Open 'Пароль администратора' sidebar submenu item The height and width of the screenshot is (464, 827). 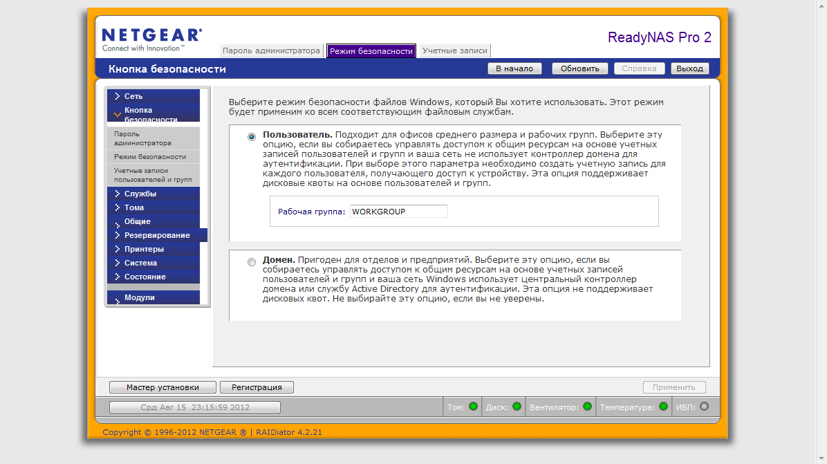(x=153, y=138)
